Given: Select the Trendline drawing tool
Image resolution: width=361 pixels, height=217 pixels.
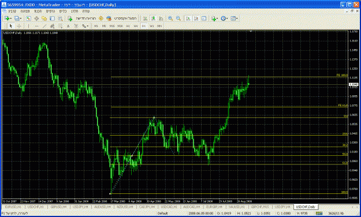Looking at the screenshot, I should 44,26.
